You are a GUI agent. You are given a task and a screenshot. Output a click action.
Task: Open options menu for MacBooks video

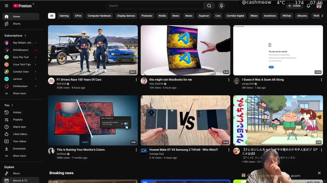(229, 80)
